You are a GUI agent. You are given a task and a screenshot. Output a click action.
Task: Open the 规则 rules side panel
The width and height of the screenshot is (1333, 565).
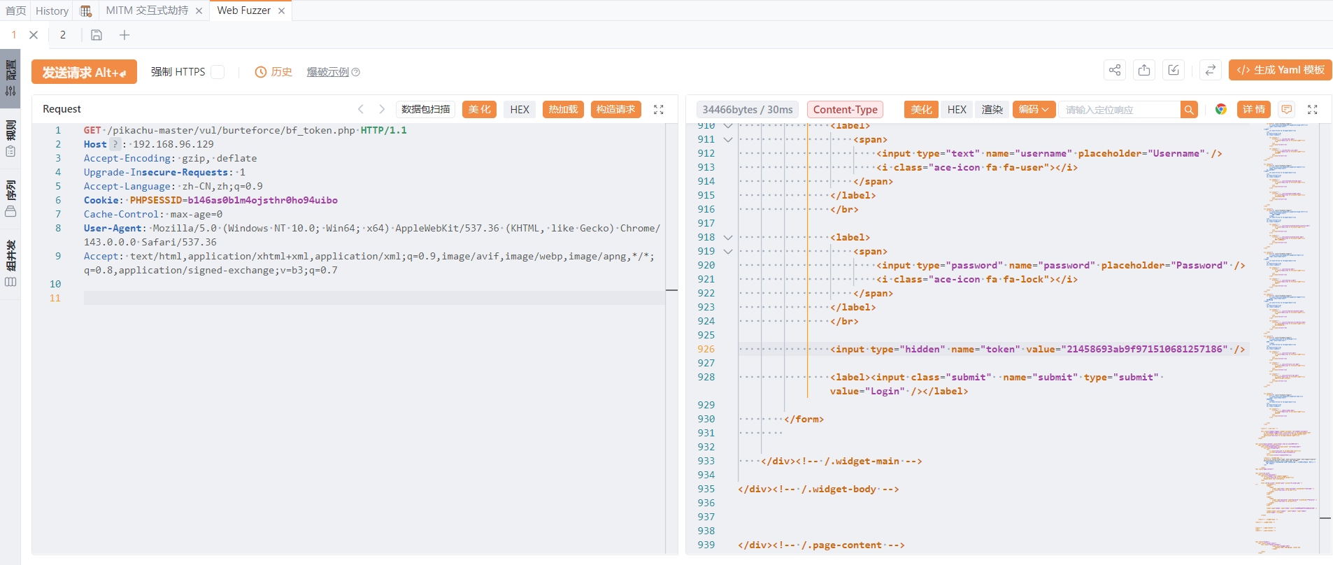pyautogui.click(x=10, y=138)
